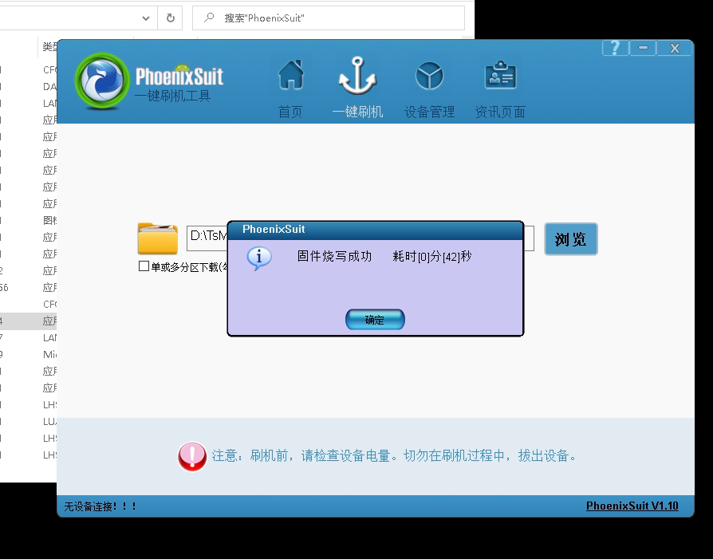Click the blue info icon in the dialog
The image size is (713, 559).
point(259,258)
